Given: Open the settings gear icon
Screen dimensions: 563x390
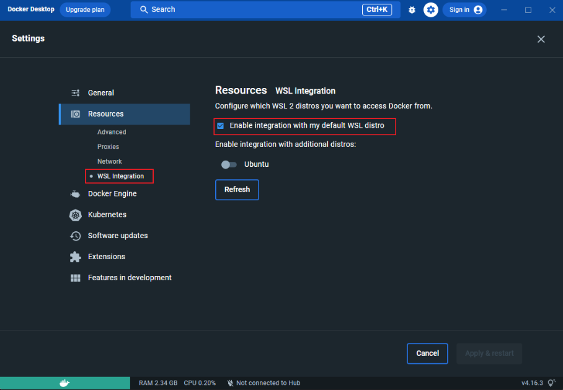Looking at the screenshot, I should (430, 10).
